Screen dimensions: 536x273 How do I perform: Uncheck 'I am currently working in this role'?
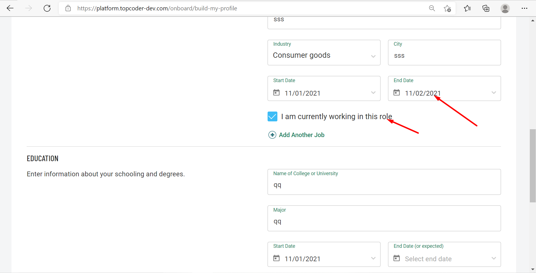(x=272, y=116)
